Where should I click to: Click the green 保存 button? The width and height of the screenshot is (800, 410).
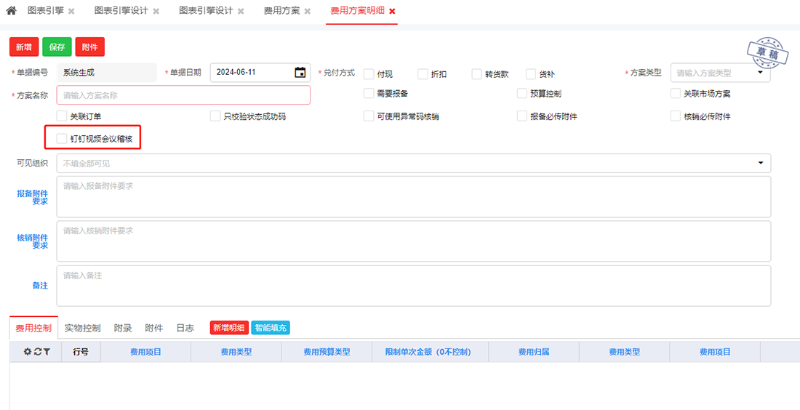[57, 47]
